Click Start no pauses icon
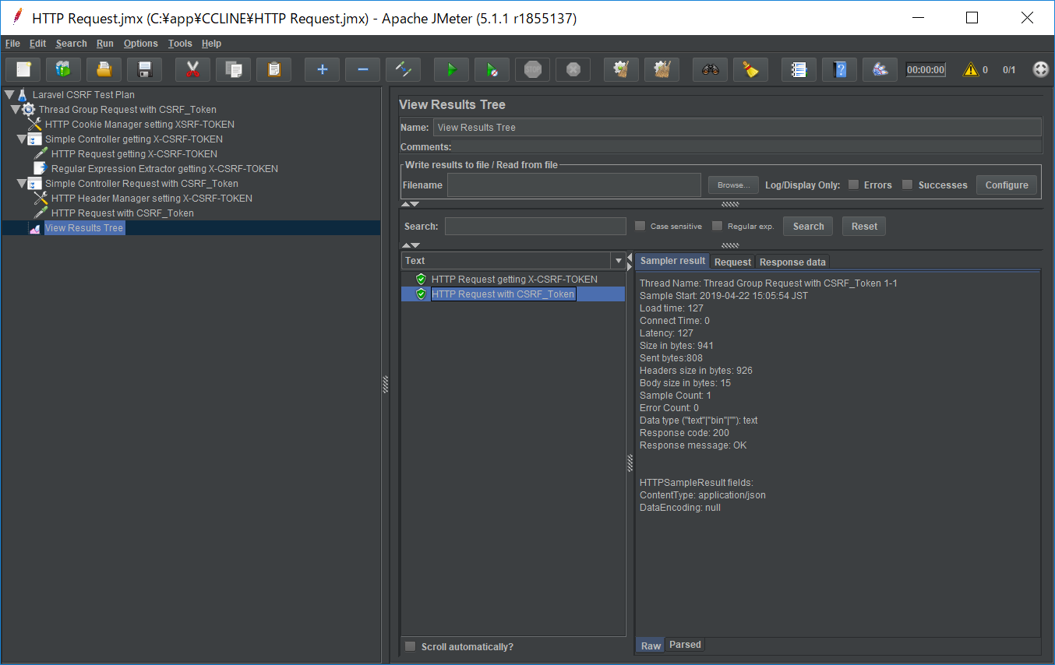The width and height of the screenshot is (1055, 665). pyautogui.click(x=492, y=69)
